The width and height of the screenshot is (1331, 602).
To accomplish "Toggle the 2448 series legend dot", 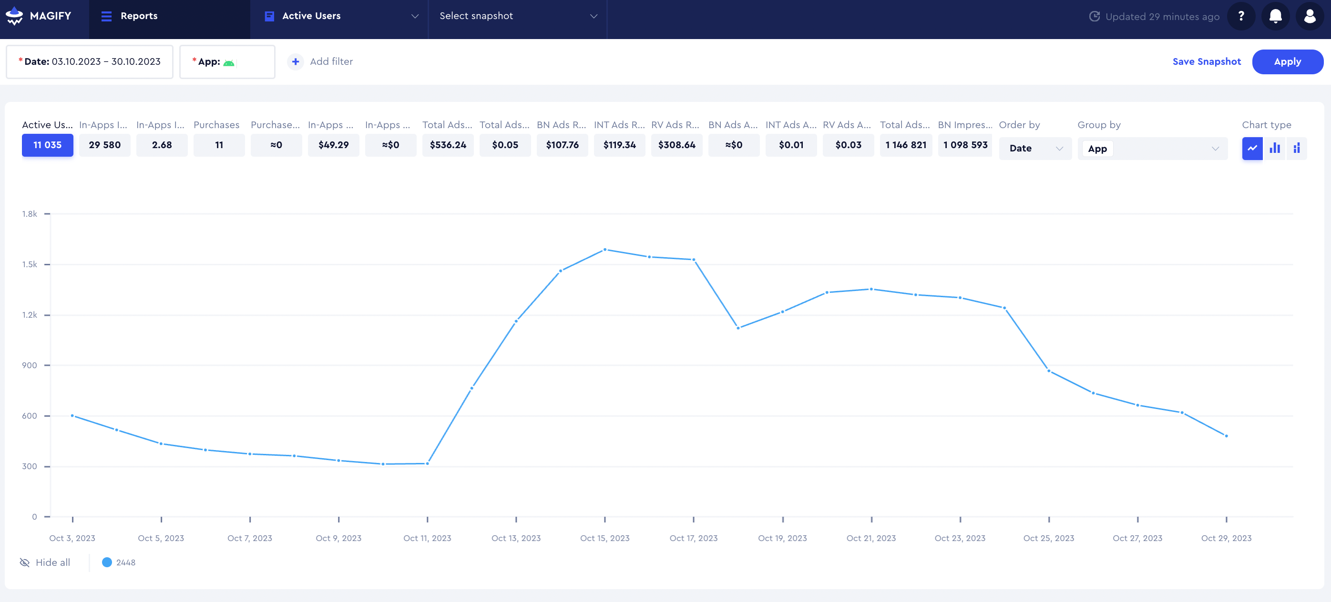I will click(x=107, y=562).
